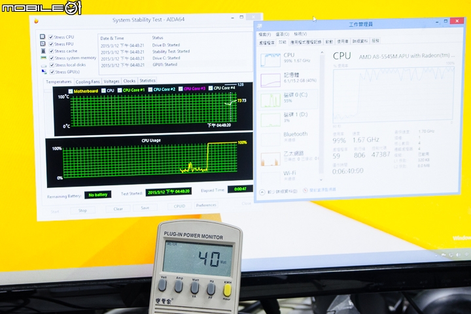Hide the Motherboard temperature line checkbox

[x=71, y=91]
